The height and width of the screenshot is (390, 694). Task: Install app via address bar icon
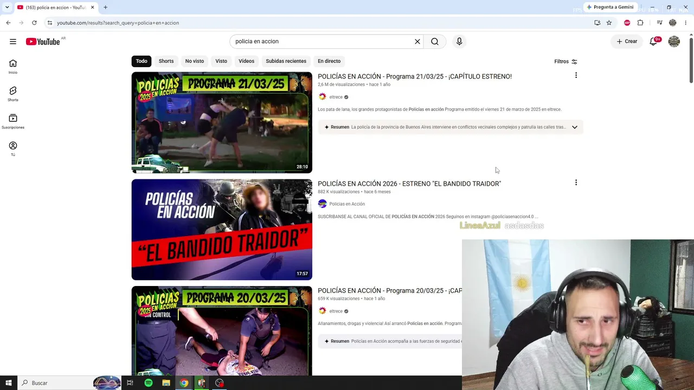597,23
